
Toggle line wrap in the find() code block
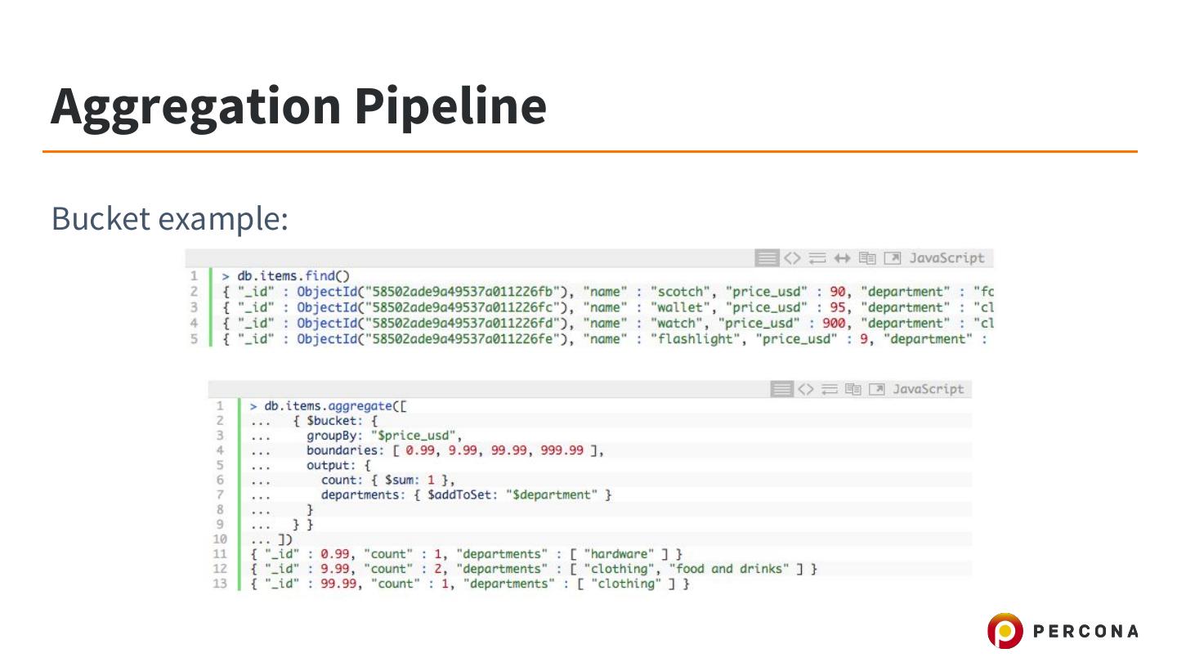click(817, 258)
